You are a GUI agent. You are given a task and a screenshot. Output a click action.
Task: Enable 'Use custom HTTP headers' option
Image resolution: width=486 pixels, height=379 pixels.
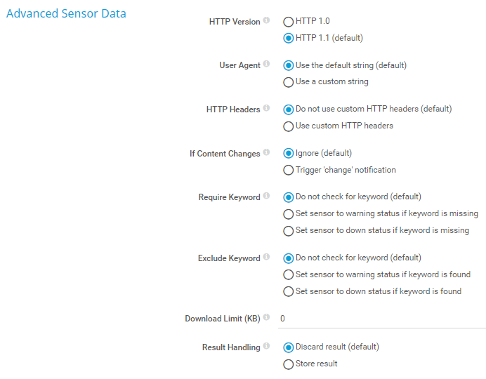289,126
